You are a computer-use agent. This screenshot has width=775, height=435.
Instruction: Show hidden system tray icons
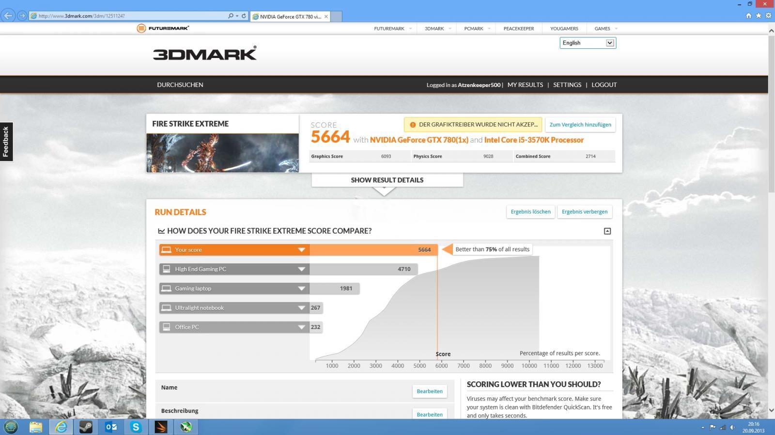click(703, 427)
